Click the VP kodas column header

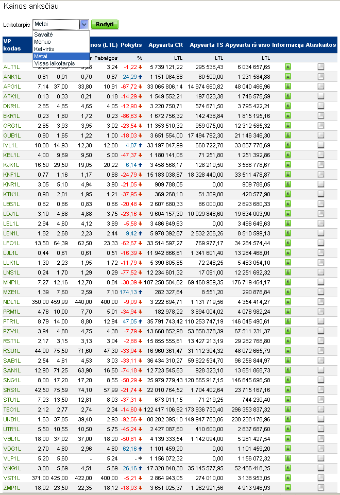12,45
